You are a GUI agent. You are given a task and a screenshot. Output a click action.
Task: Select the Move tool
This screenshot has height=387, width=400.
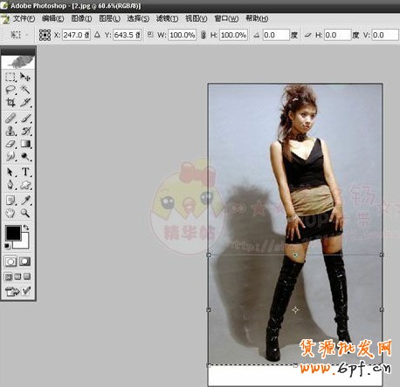pos(25,77)
